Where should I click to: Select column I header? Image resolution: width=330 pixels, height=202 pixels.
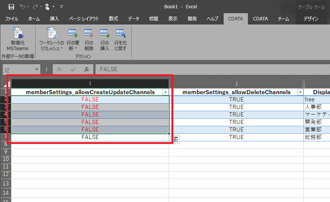90,84
